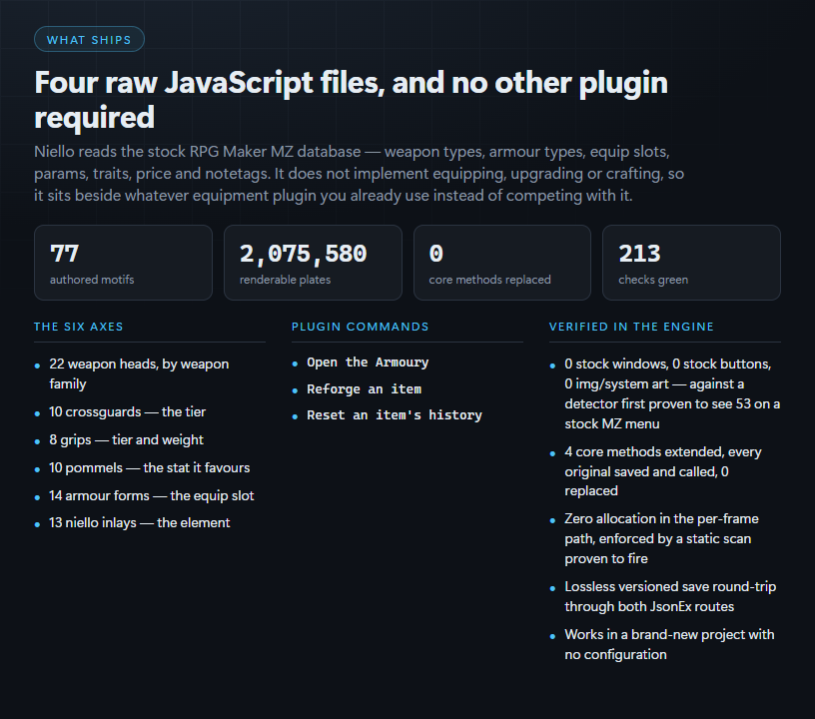Click '14 armour forms — the equip slot'
This screenshot has height=719, width=815.
coord(151,496)
